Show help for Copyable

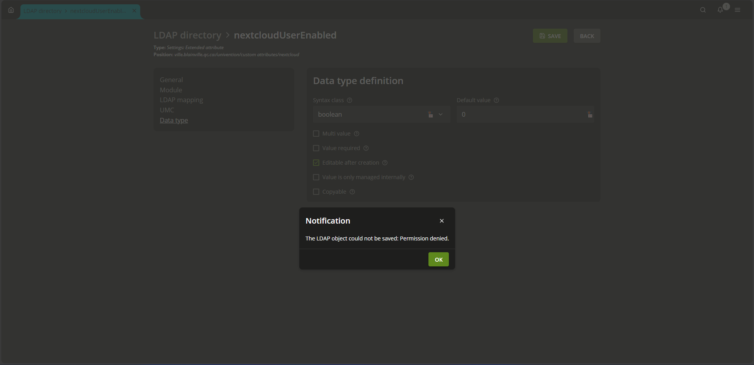[x=352, y=192]
